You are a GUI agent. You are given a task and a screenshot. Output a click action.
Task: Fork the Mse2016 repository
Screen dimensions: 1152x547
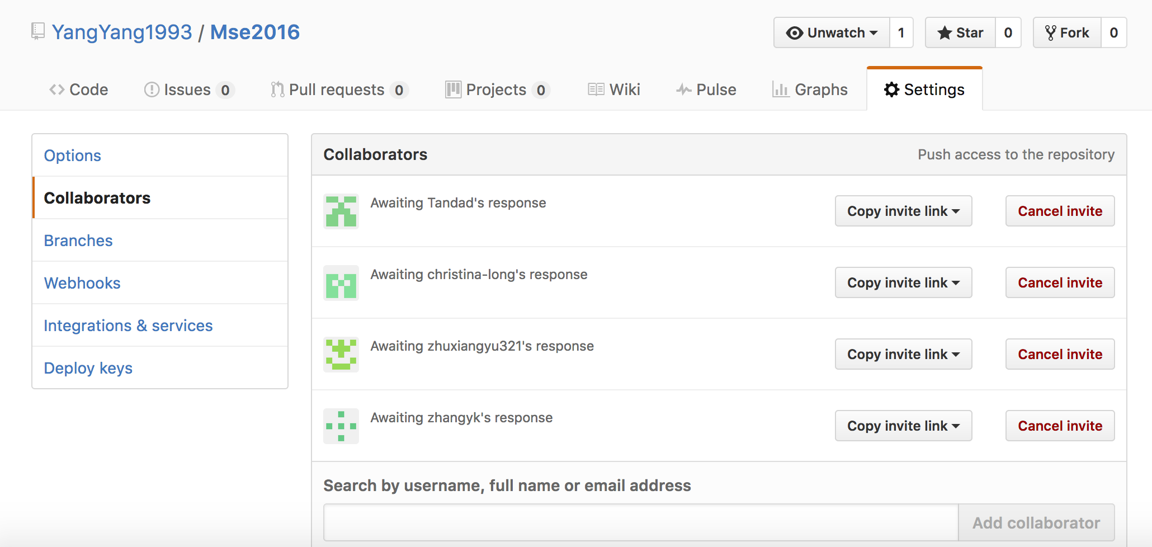[1067, 32]
